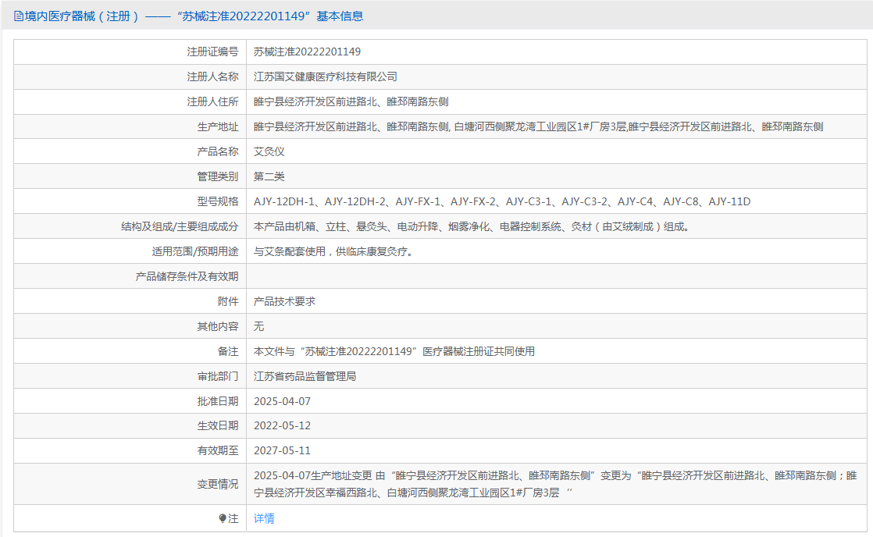This screenshot has height=537, width=873.
Task: Click the 产品技术要求 attachment text
Action: tap(284, 301)
